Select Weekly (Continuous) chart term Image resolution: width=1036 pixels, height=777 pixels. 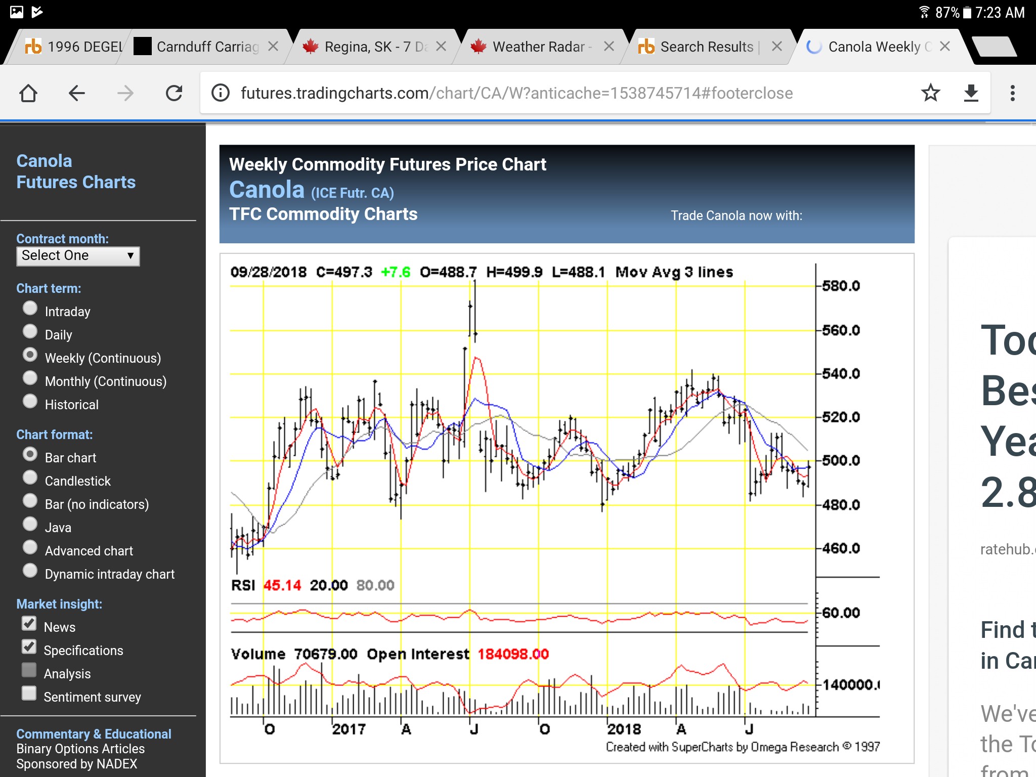click(30, 355)
